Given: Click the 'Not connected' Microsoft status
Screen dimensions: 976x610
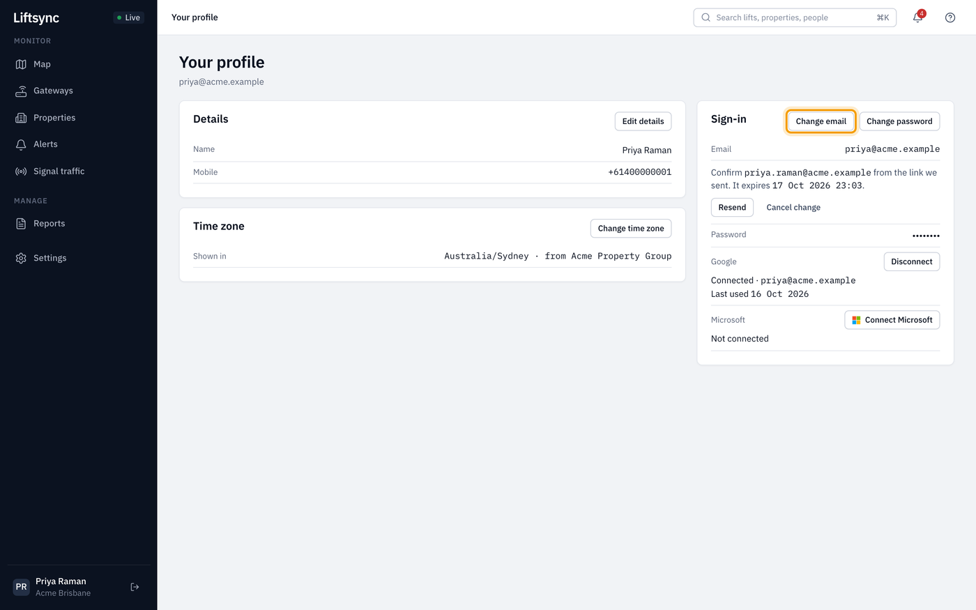Looking at the screenshot, I should 740,339.
